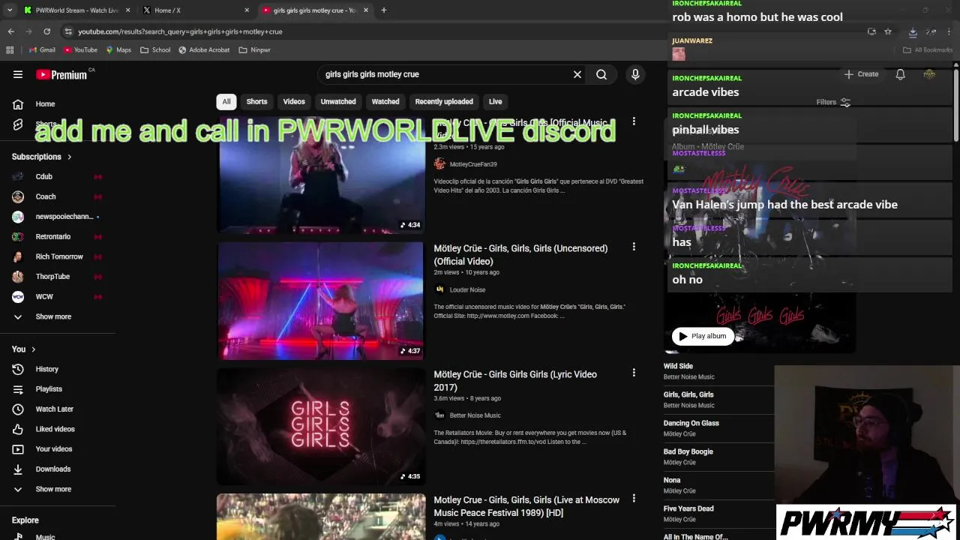Select the Unwatched filter chip
Viewport: 960px width, 540px height.
pos(338,101)
